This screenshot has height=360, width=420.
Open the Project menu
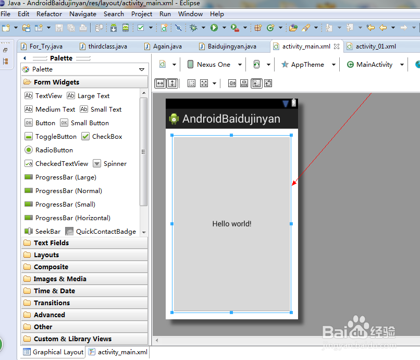coord(142,14)
